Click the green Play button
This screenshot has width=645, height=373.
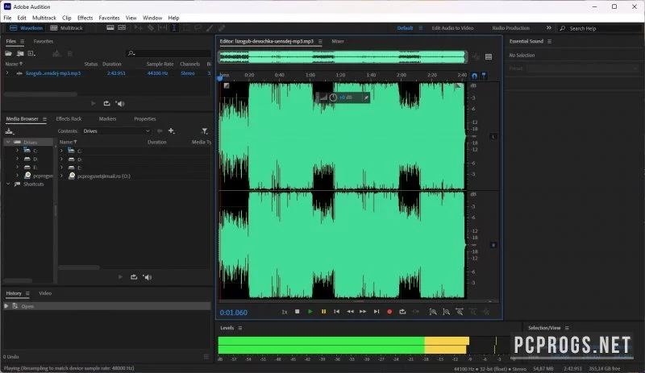(310, 312)
